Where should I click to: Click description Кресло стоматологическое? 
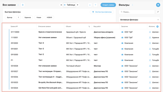50,32
